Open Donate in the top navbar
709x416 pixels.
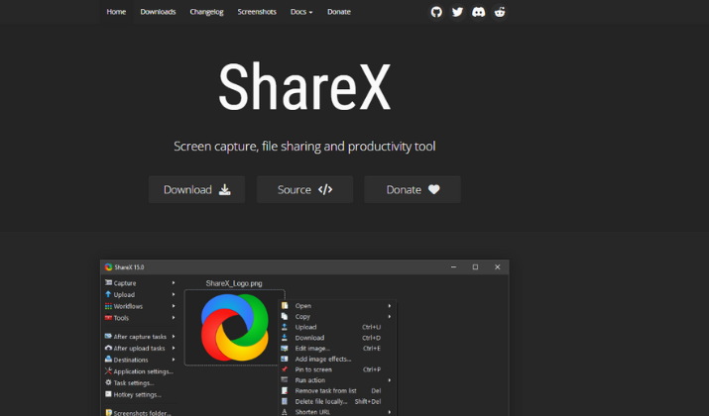pos(339,12)
